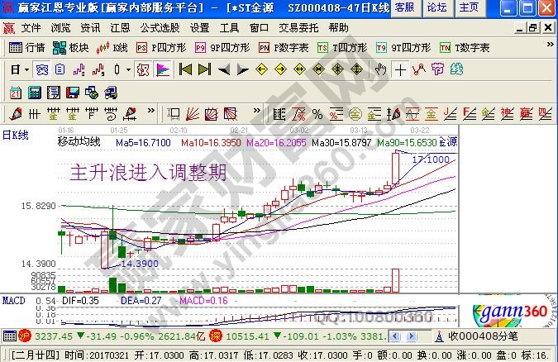Open the T数字表 number table
The image size is (558, 362).
pyautogui.click(x=465, y=48)
